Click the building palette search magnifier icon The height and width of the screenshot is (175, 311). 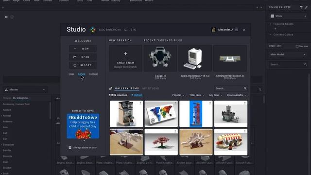(260, 89)
